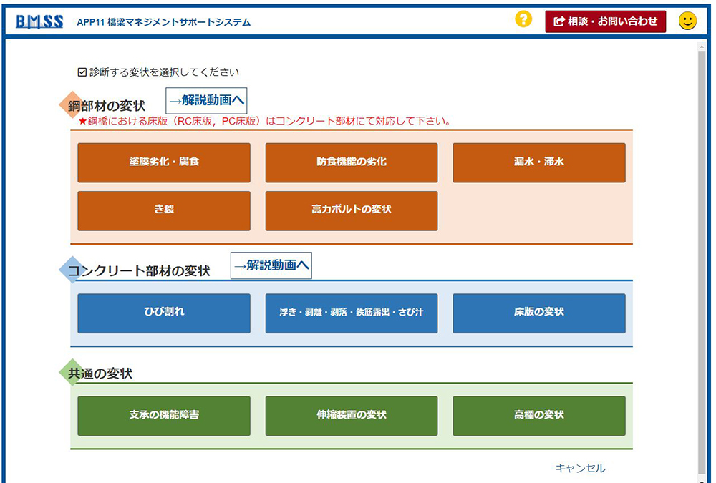Toggle the 診断する変状を選択してください checkbox

point(83,72)
